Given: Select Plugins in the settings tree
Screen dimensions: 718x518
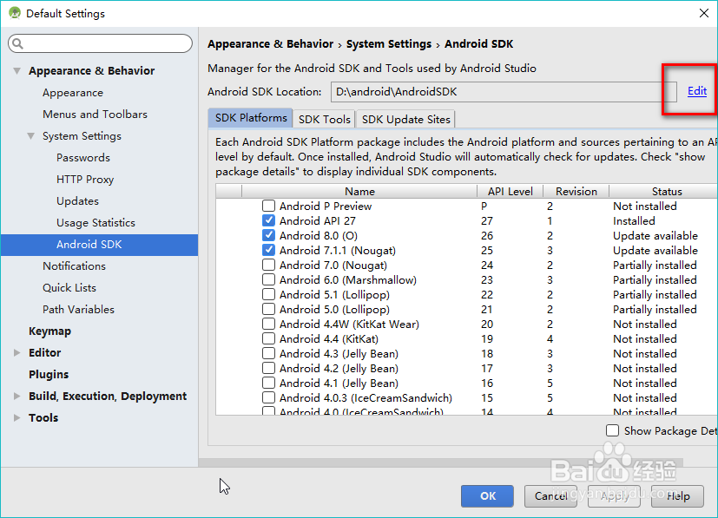Looking at the screenshot, I should [49, 375].
